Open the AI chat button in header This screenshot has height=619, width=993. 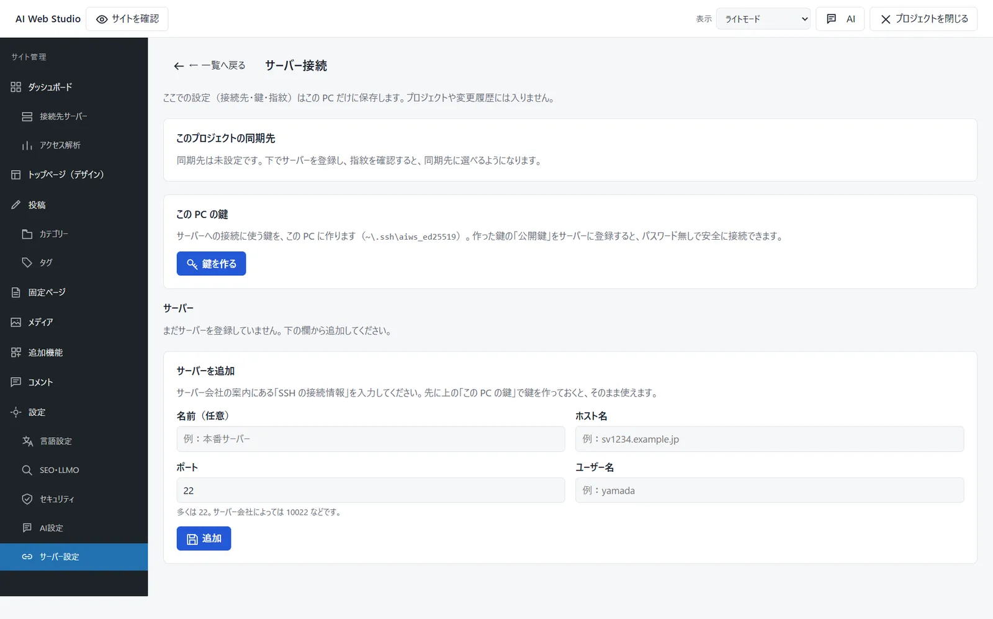pos(840,19)
